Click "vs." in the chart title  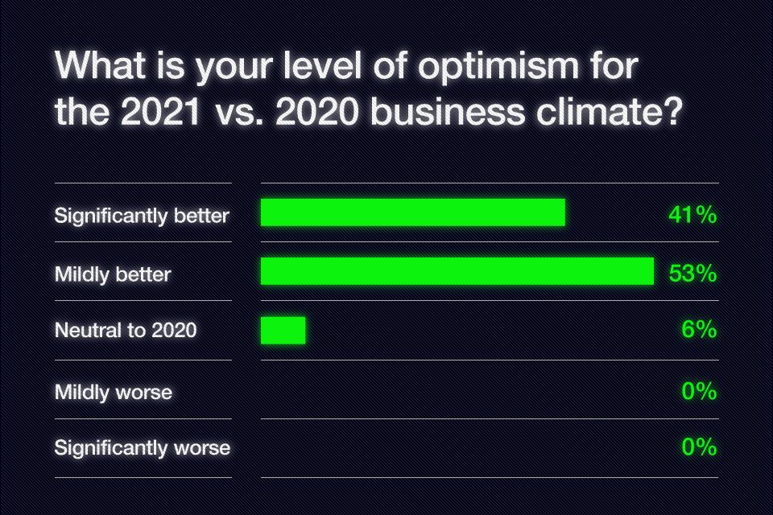coord(237,113)
